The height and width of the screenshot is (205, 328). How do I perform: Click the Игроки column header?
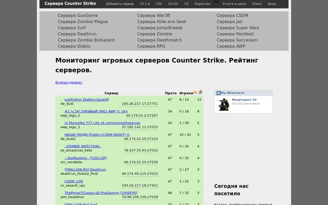186,93
